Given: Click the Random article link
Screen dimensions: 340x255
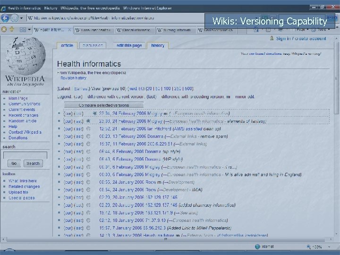Looking at the screenshot, I should pyautogui.click(x=23, y=121).
